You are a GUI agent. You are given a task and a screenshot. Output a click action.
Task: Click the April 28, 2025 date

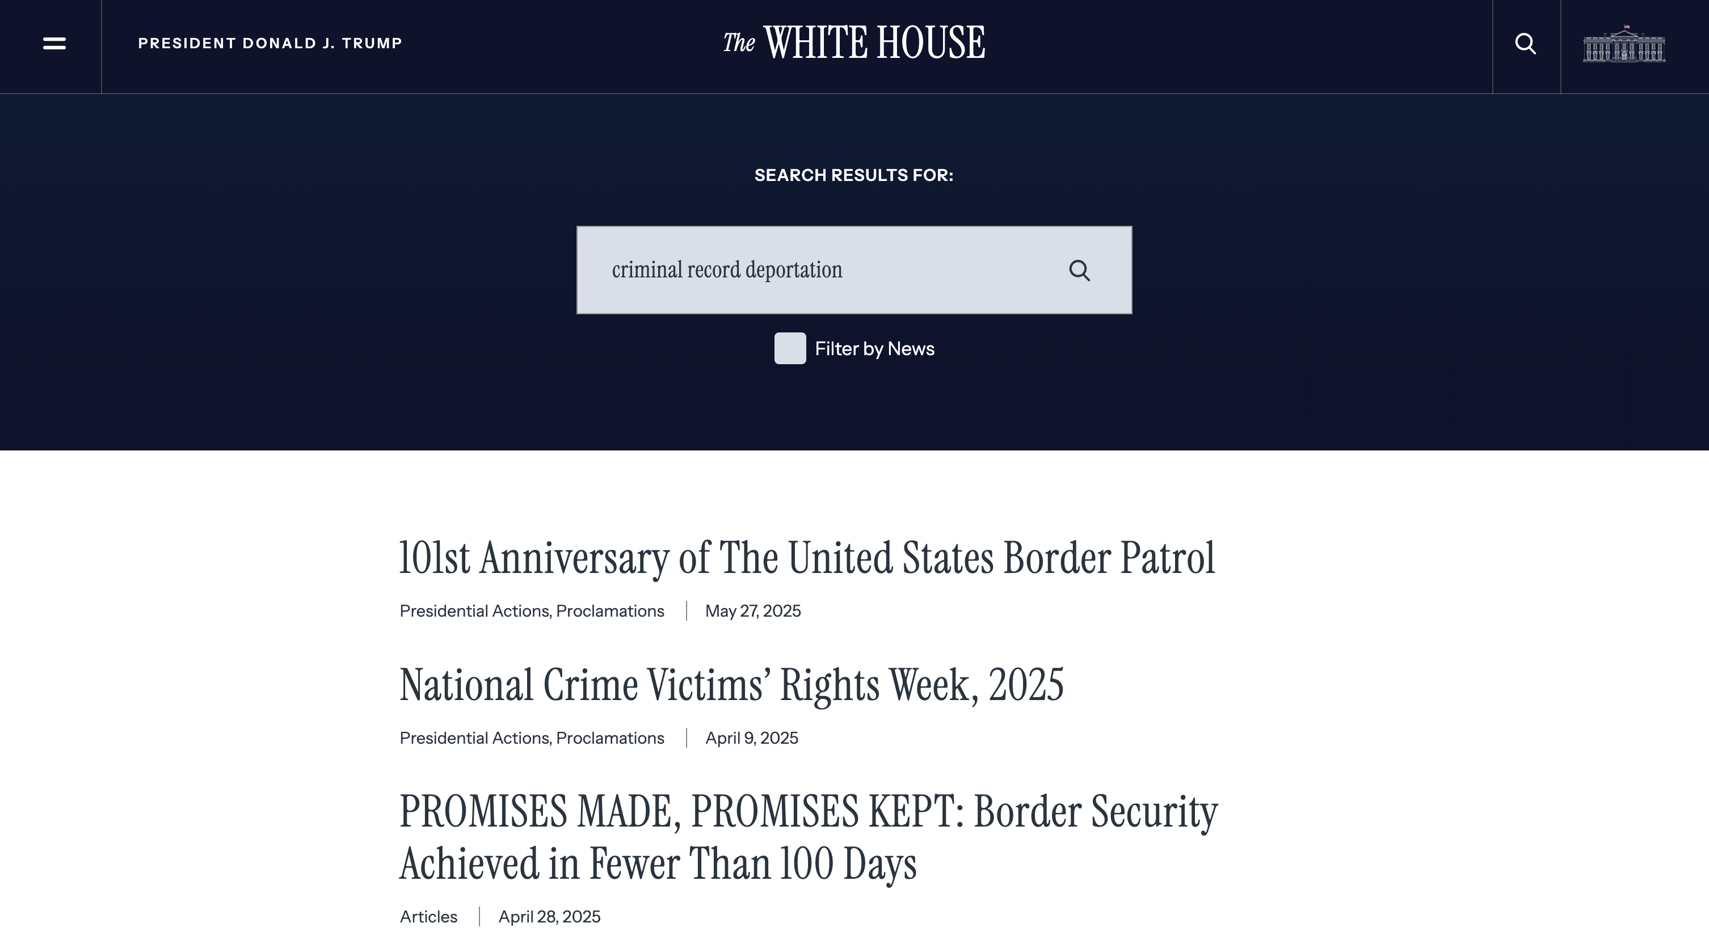click(549, 917)
